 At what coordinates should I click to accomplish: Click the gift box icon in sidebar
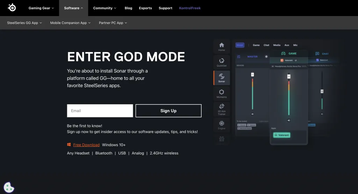[221, 139]
